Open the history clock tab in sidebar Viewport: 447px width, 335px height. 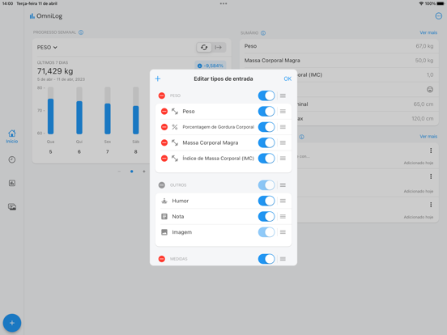[x=12, y=159]
